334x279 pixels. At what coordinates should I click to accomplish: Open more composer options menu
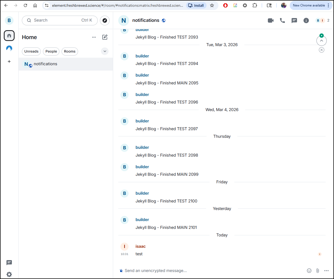326,271
